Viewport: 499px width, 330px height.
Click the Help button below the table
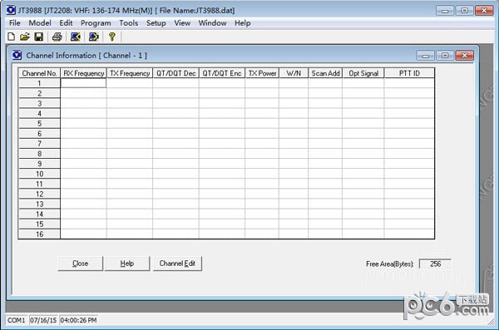(127, 264)
